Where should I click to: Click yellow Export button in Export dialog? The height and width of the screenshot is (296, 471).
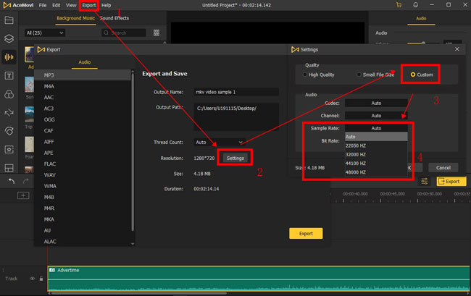(306, 233)
